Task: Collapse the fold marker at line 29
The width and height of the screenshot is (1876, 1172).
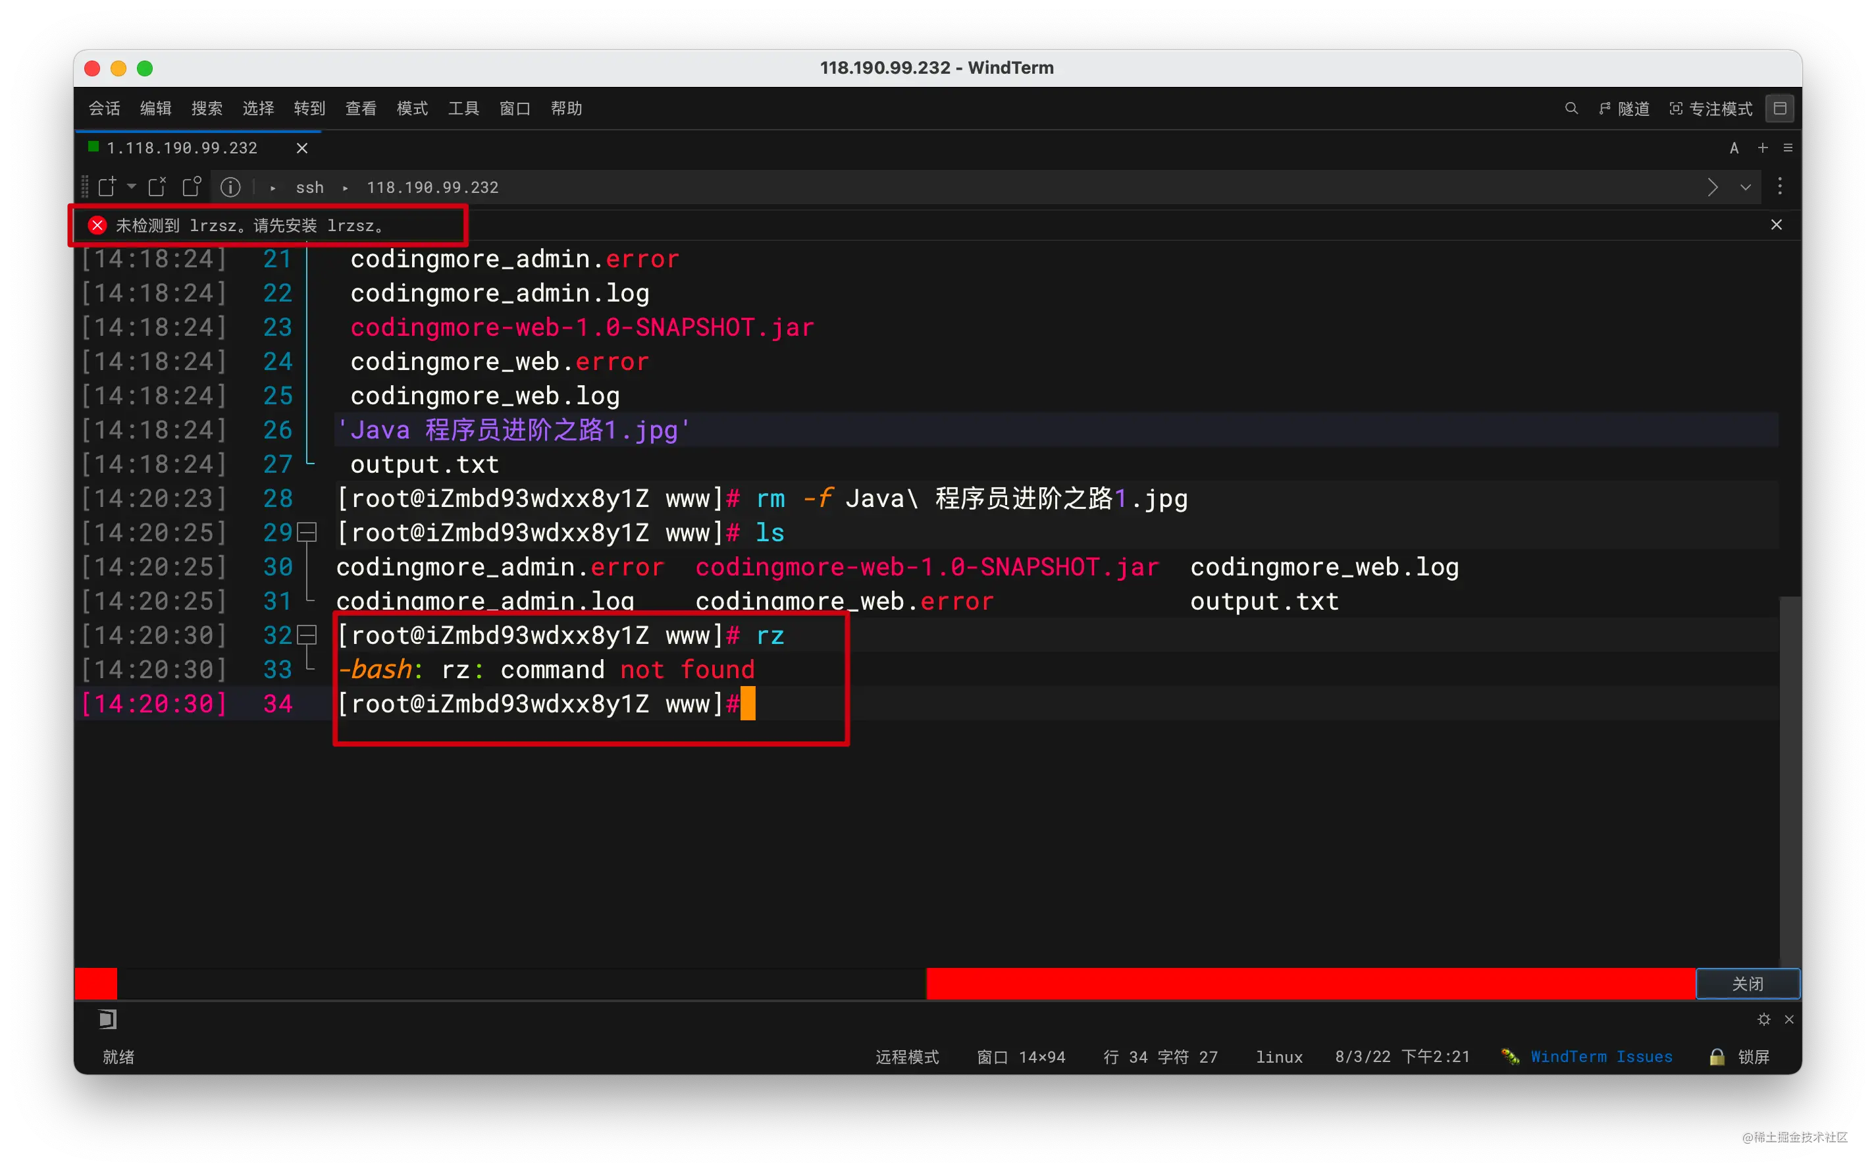Action: click(307, 533)
